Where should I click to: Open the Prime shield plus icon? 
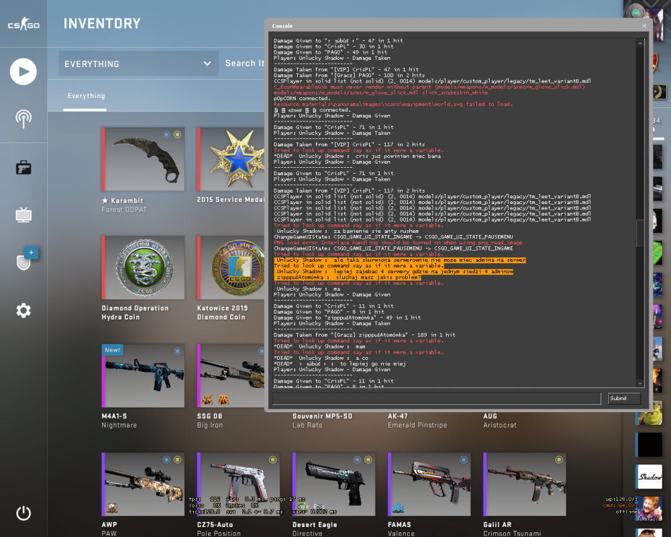[27, 258]
